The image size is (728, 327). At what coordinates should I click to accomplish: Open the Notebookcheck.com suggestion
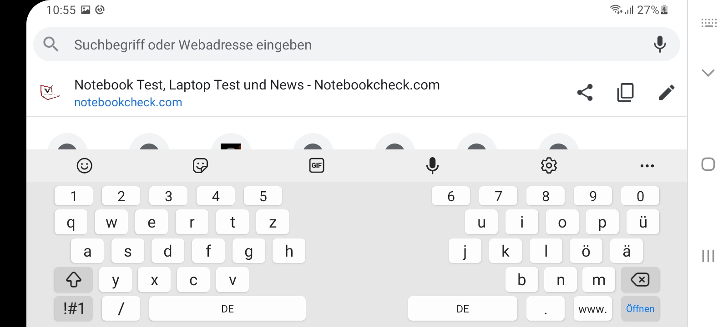(257, 93)
